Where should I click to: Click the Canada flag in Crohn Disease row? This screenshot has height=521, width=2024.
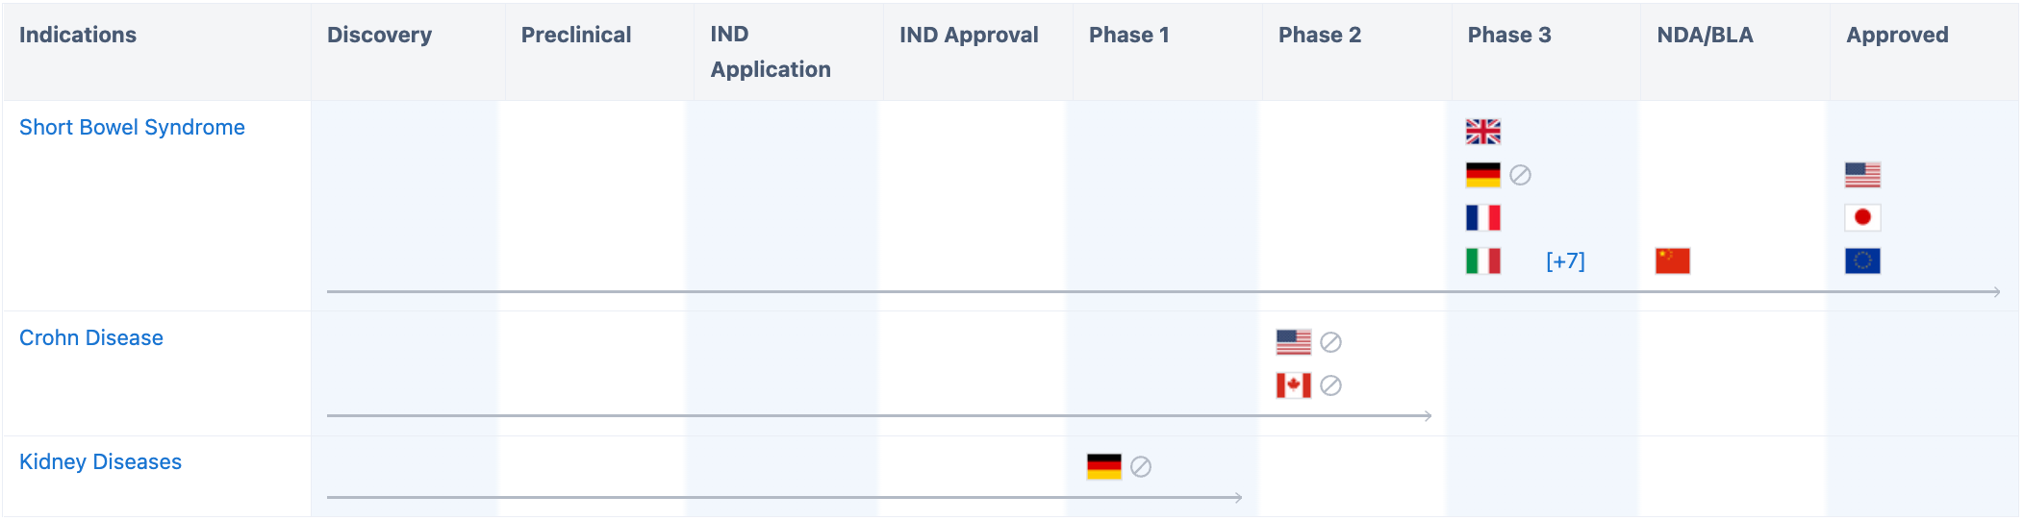1293,385
